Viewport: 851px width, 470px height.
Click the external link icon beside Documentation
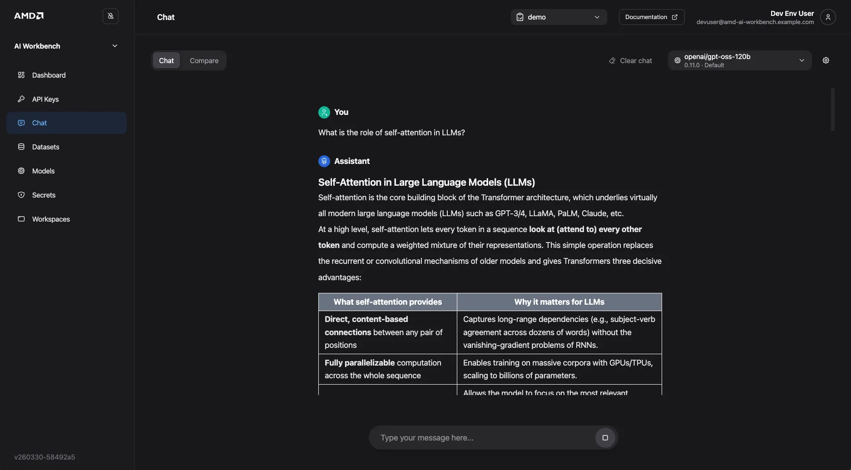[x=675, y=17]
